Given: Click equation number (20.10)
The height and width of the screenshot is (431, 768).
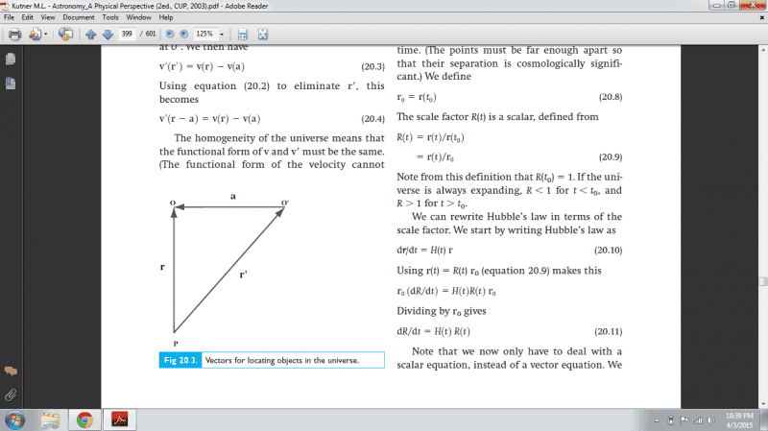Looking at the screenshot, I should [609, 251].
